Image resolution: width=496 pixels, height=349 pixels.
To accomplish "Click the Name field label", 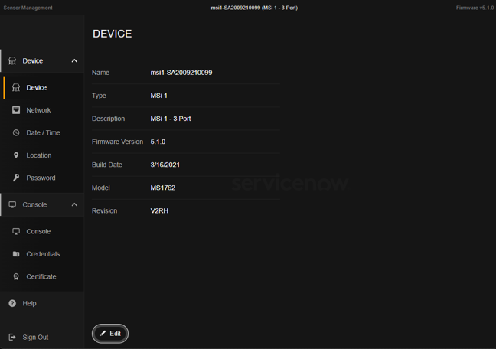I will [x=100, y=73].
